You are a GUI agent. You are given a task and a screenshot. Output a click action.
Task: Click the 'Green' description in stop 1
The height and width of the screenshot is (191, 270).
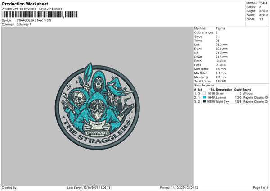click(220, 93)
